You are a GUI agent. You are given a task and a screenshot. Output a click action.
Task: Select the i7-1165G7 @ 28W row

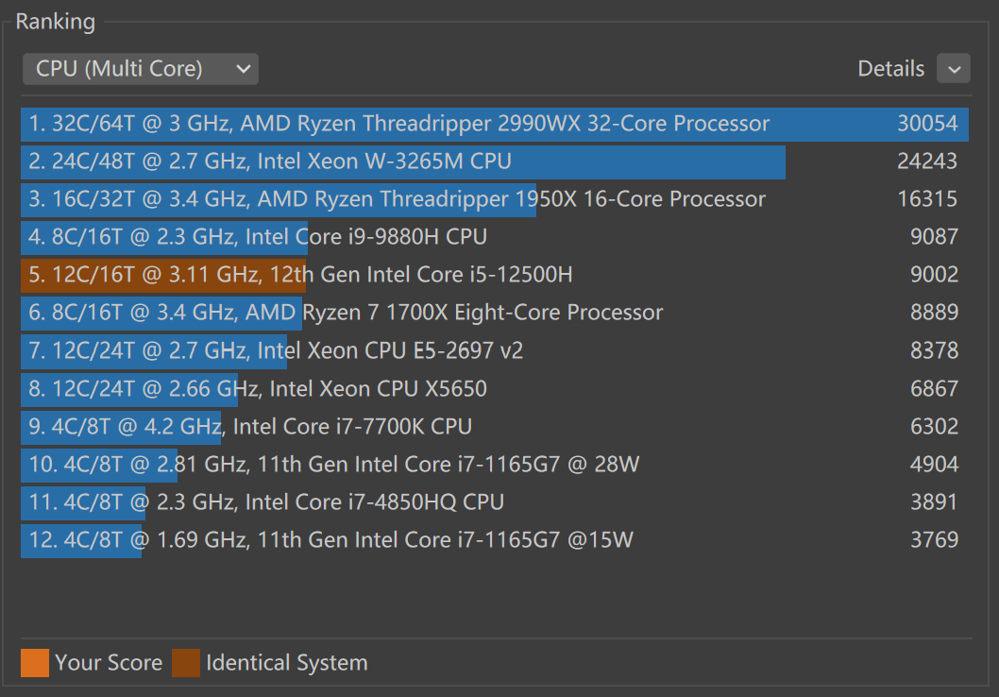495,465
